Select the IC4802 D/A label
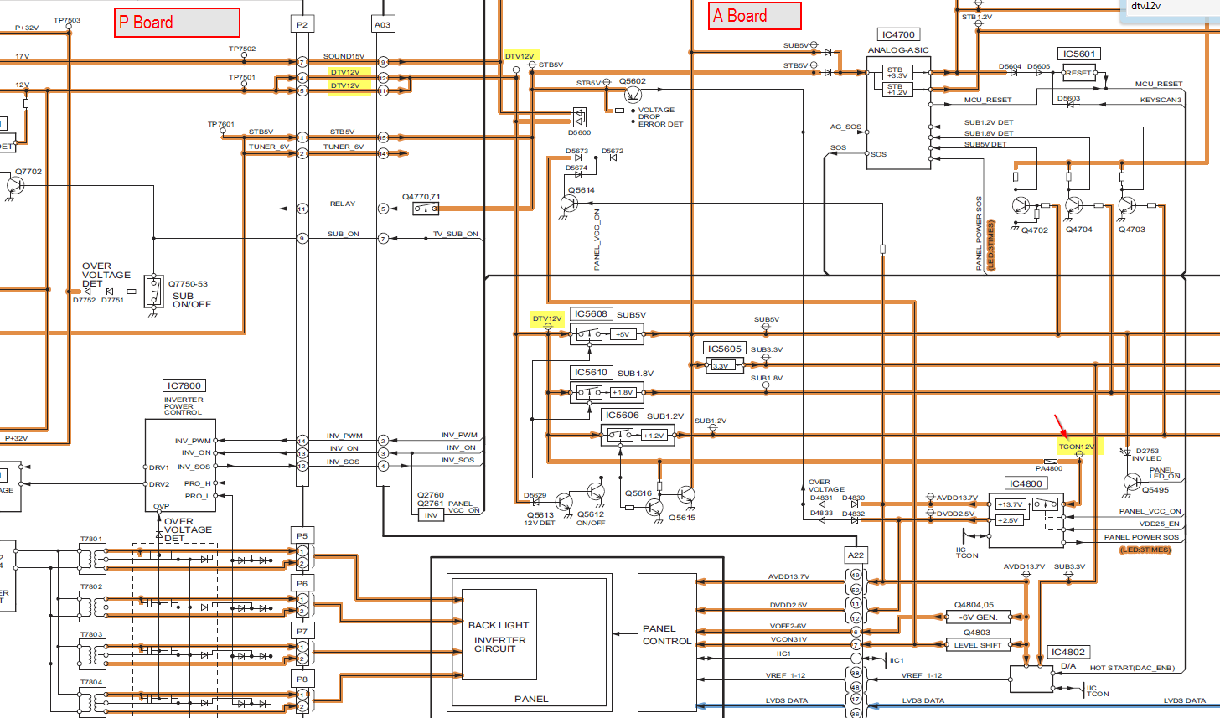The height and width of the screenshot is (718, 1220). click(1067, 653)
